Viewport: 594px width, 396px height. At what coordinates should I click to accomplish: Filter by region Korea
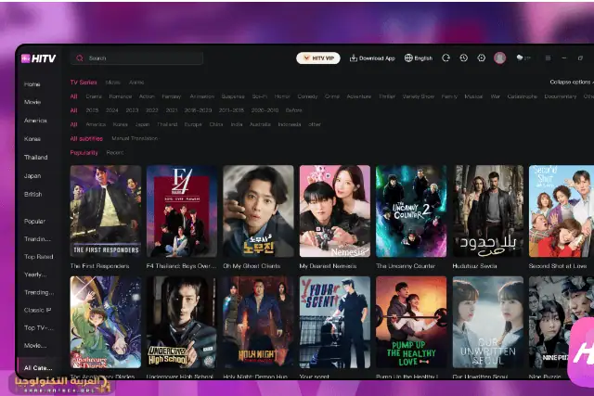[x=120, y=124]
